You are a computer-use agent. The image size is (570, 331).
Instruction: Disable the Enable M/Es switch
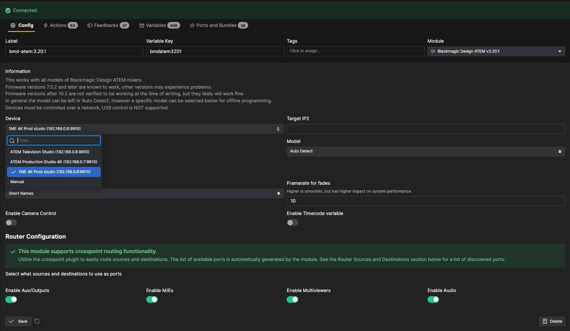point(152,299)
